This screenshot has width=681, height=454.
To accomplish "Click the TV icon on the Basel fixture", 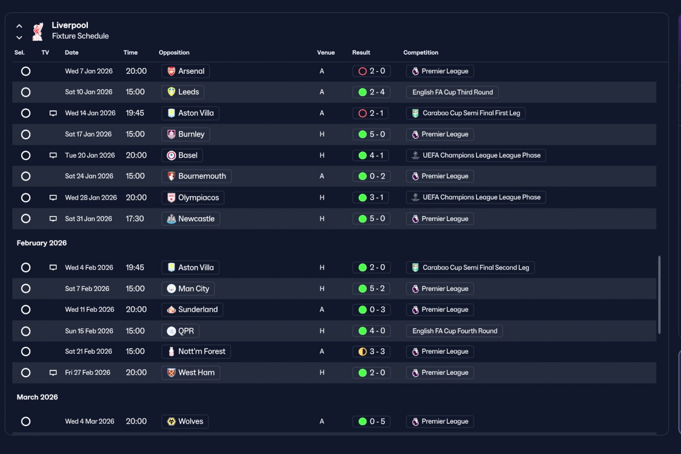I will click(53, 156).
